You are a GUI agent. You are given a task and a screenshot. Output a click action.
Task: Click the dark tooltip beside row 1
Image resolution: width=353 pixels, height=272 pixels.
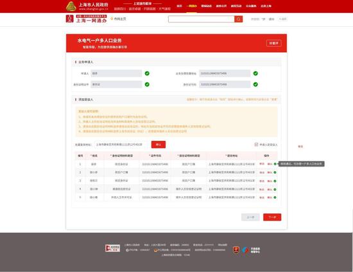pos(302,164)
